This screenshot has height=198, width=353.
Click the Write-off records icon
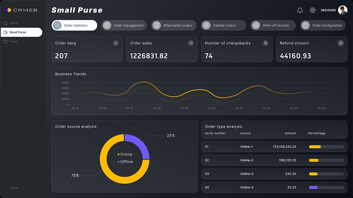click(x=256, y=25)
